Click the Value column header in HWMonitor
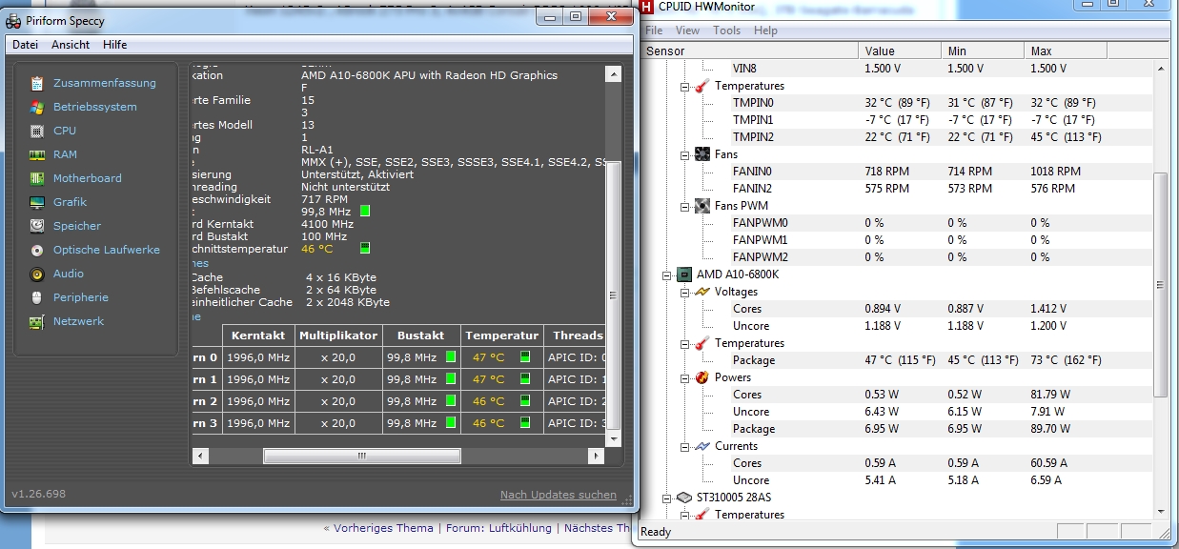The image size is (1179, 549). (901, 51)
